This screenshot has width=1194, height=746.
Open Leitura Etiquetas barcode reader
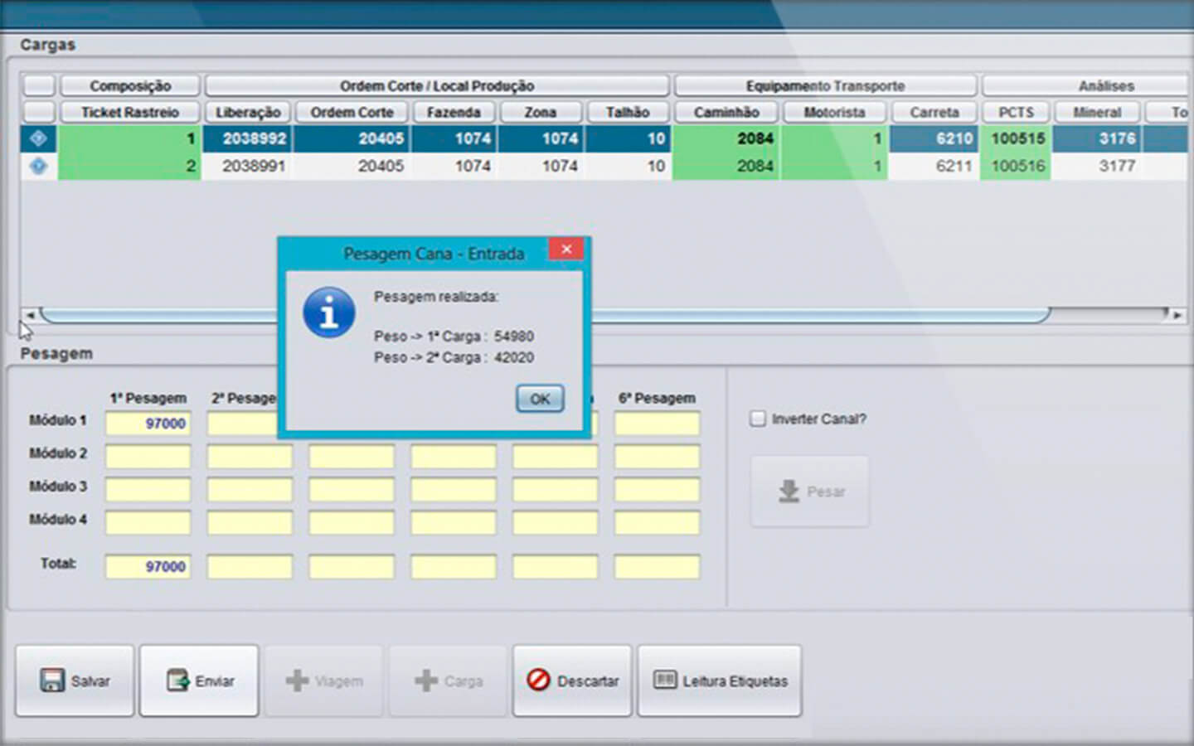pos(719,681)
